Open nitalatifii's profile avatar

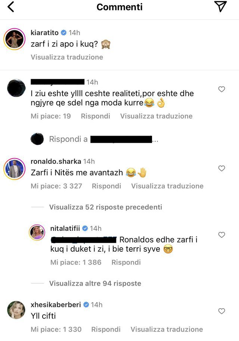pos(37,232)
